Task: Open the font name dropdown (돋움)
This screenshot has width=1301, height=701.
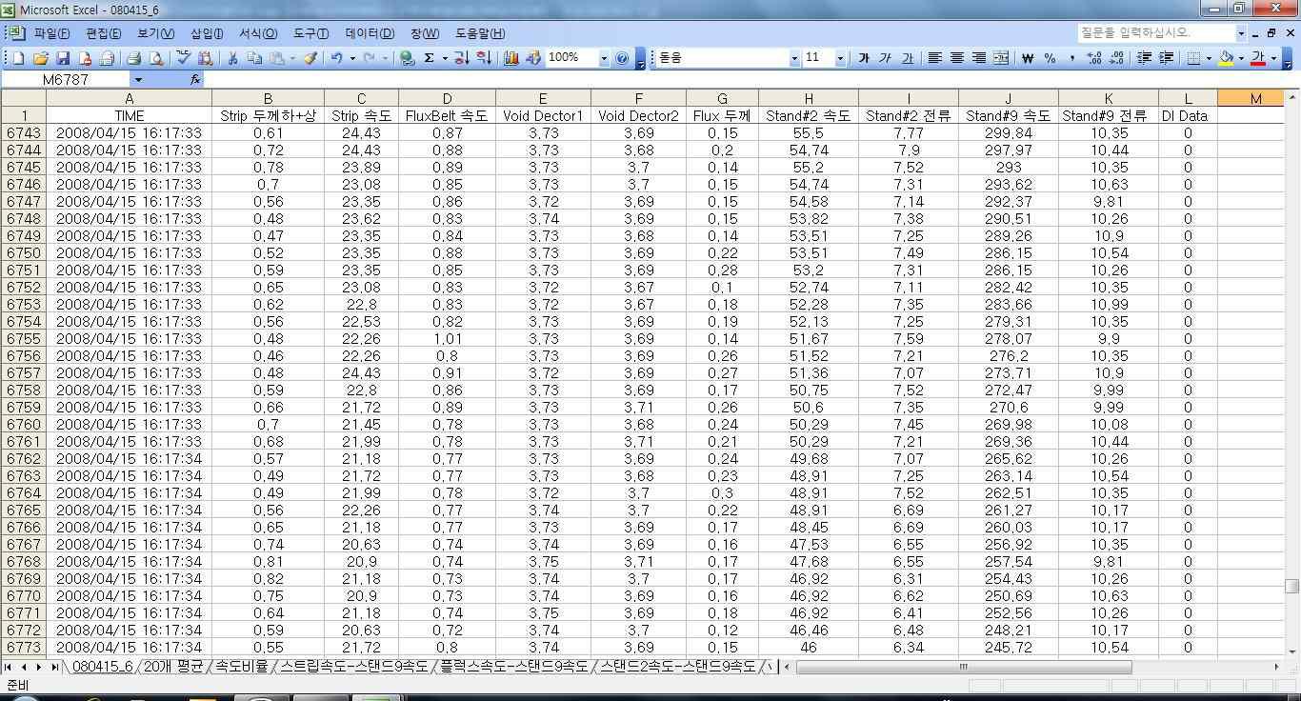Action: tap(794, 58)
